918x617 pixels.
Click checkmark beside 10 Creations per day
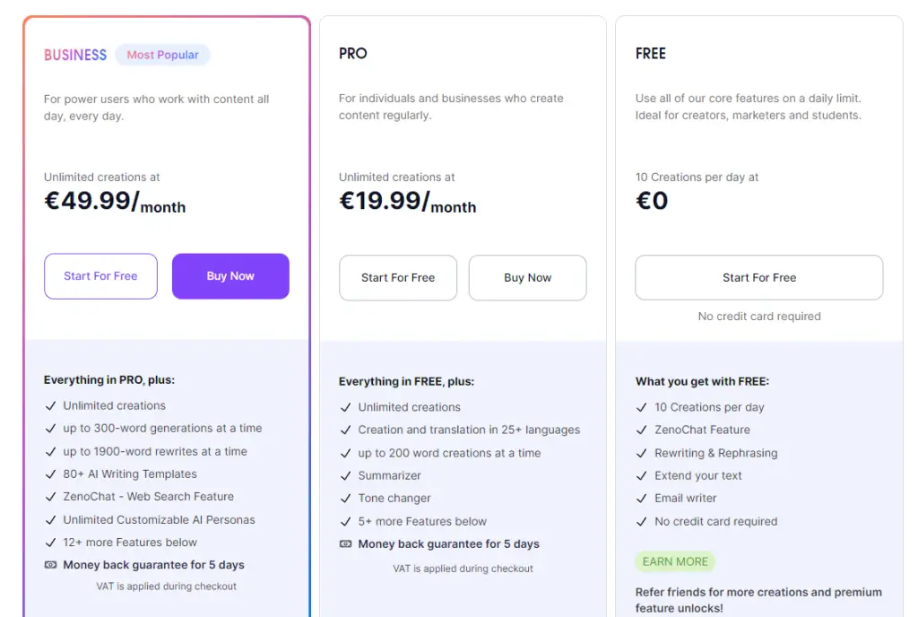642,407
